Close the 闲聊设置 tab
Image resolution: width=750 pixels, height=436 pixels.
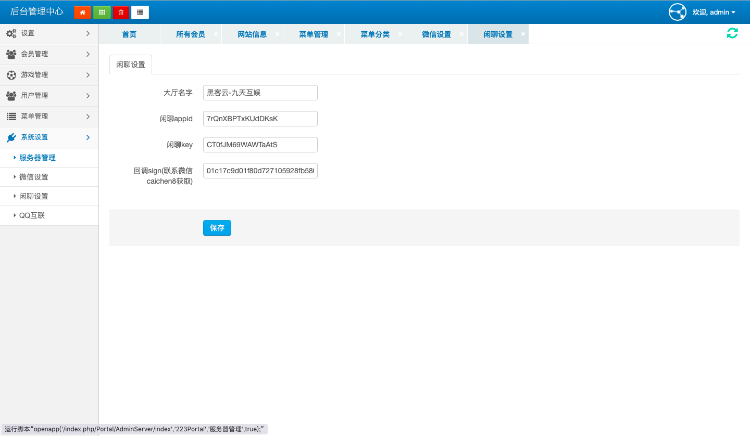click(x=523, y=34)
